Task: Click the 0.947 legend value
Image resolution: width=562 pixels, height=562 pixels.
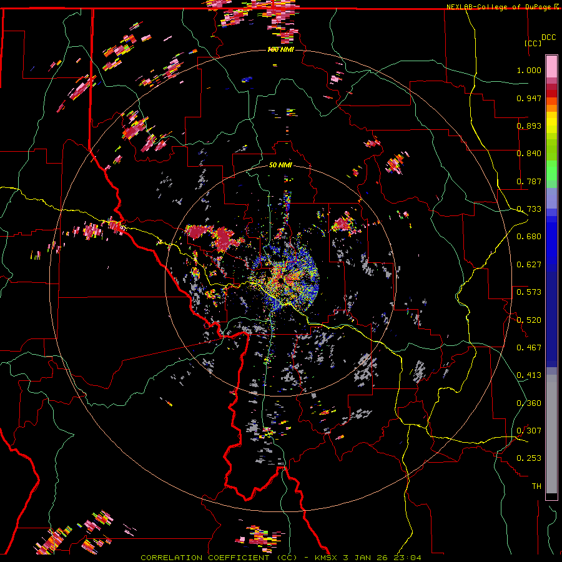Action: point(529,98)
